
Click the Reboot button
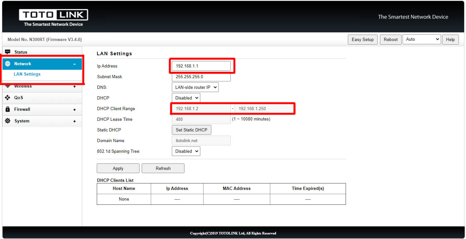click(x=390, y=39)
